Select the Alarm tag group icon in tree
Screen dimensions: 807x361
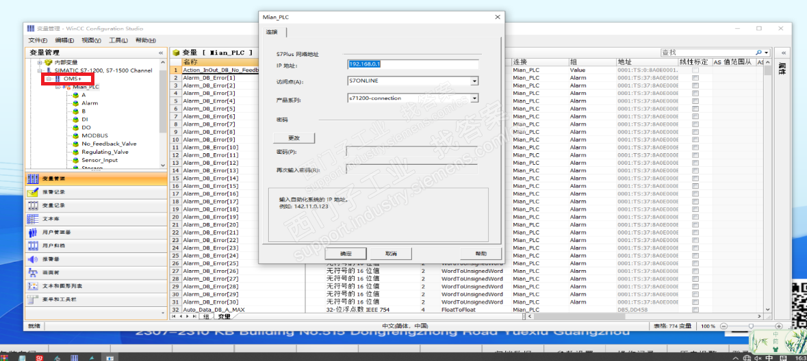tap(76, 103)
